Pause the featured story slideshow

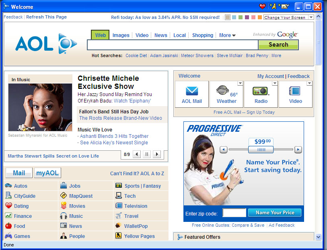[147, 154]
